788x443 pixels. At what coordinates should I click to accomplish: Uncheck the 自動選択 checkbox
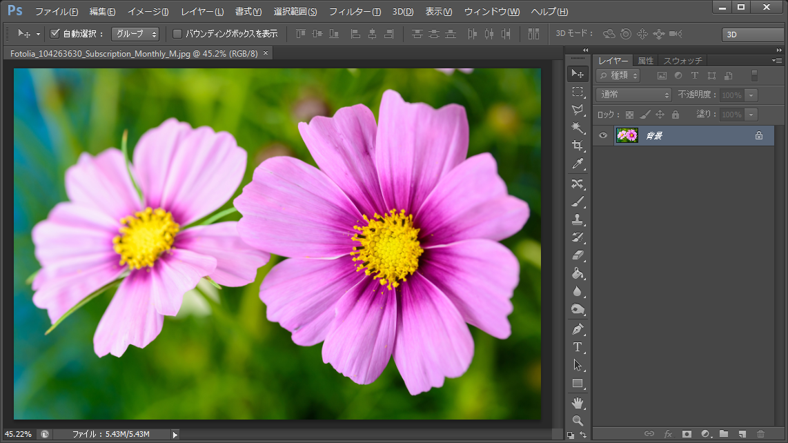[x=55, y=33]
